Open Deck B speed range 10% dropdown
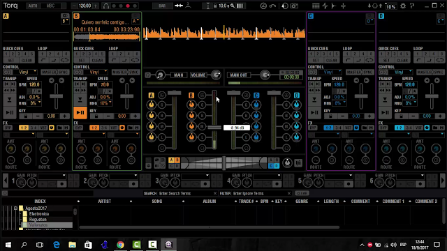This screenshot has height=251, width=447. click(x=105, y=103)
